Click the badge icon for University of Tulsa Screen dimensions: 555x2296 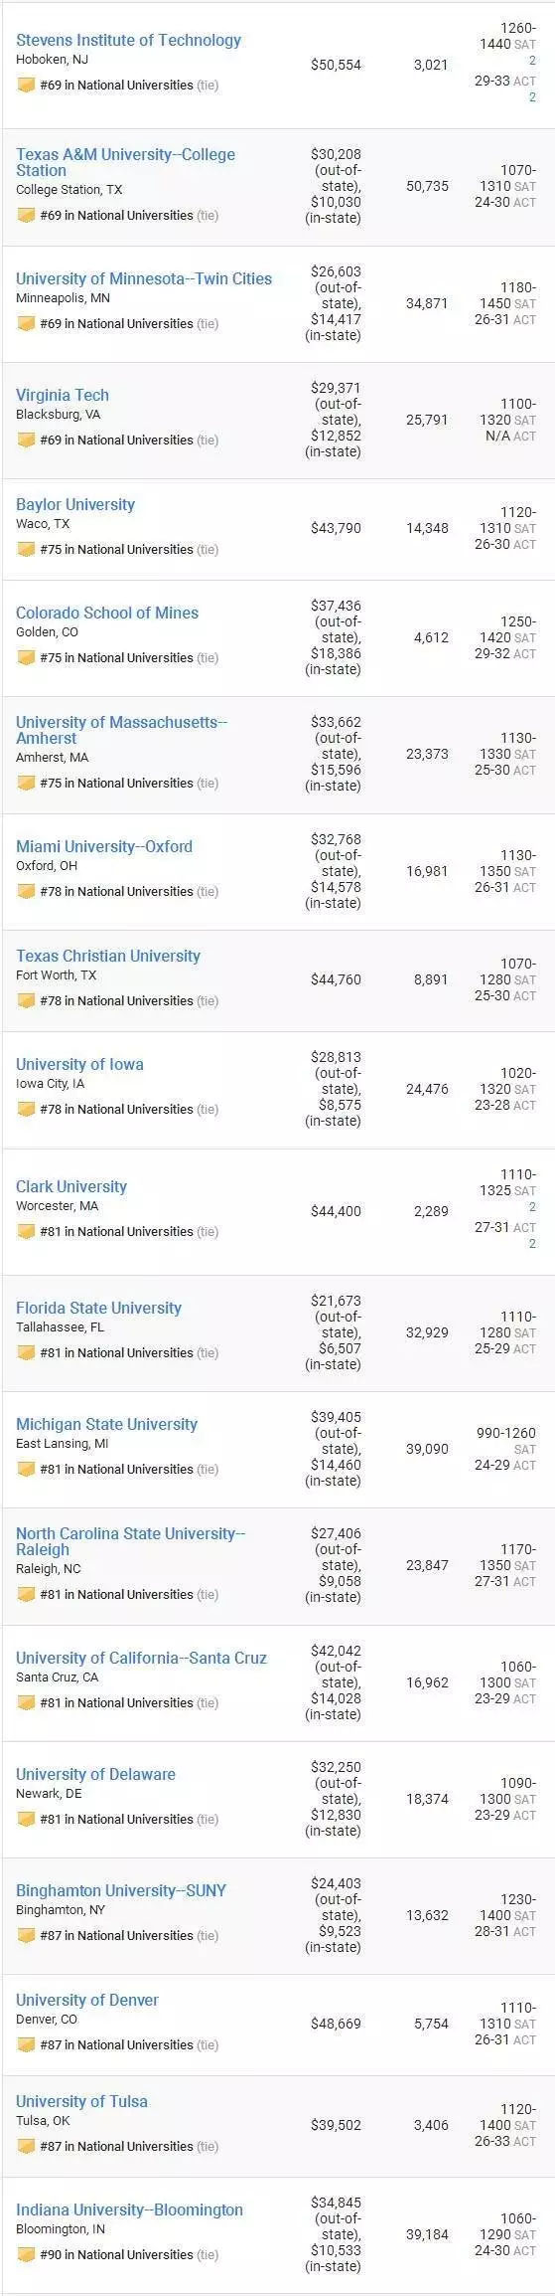(x=26, y=2146)
